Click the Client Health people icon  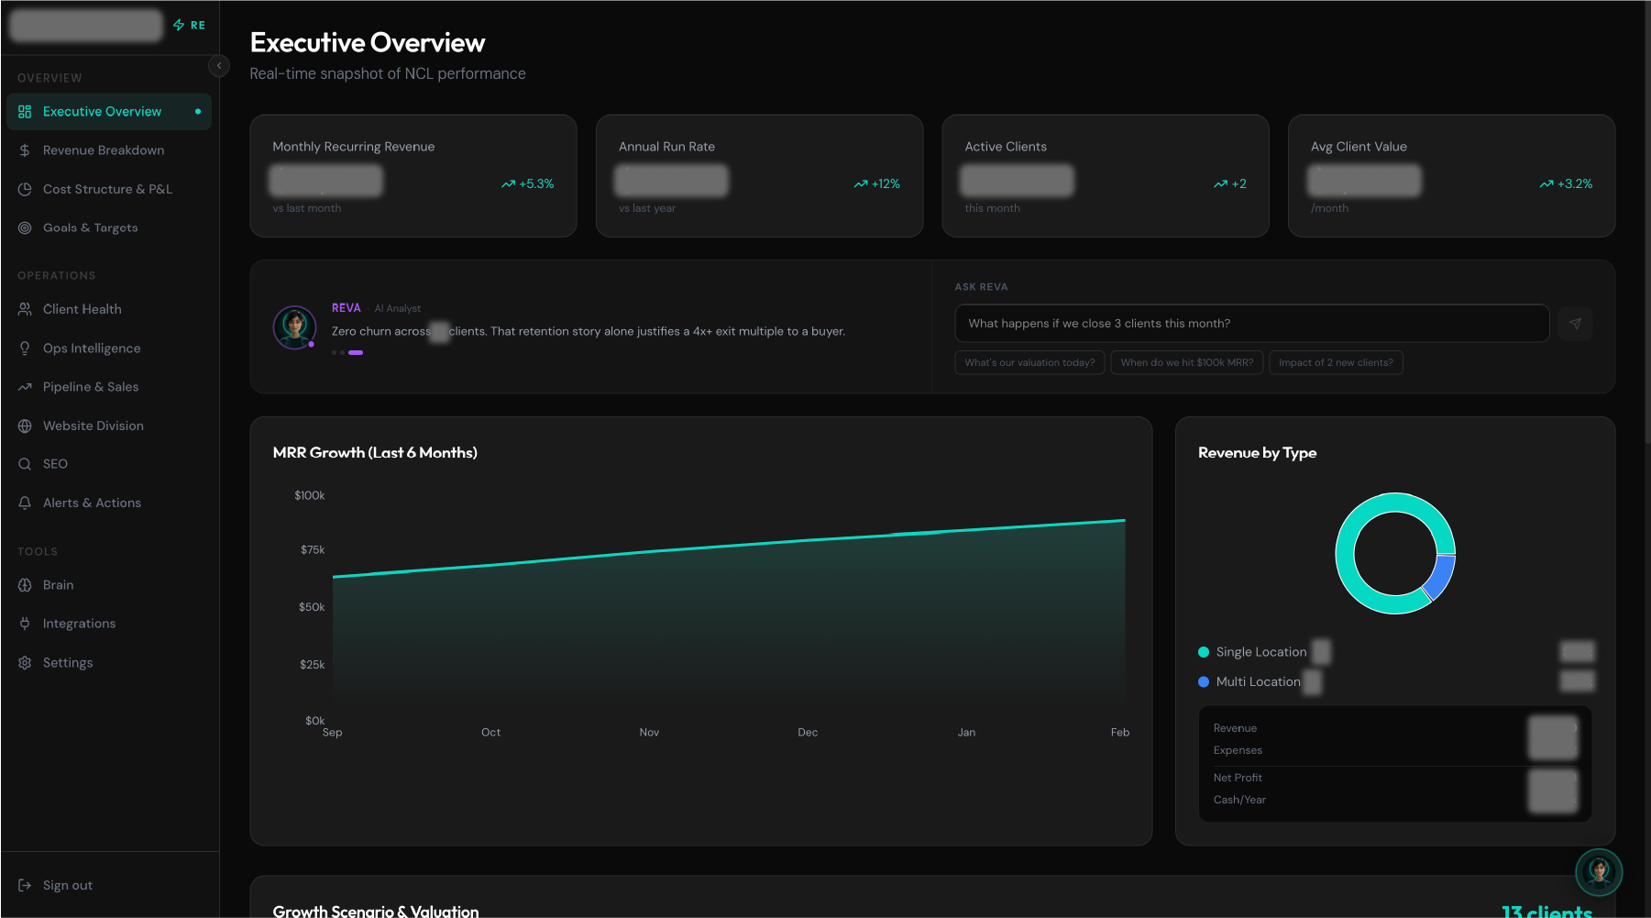(x=25, y=309)
